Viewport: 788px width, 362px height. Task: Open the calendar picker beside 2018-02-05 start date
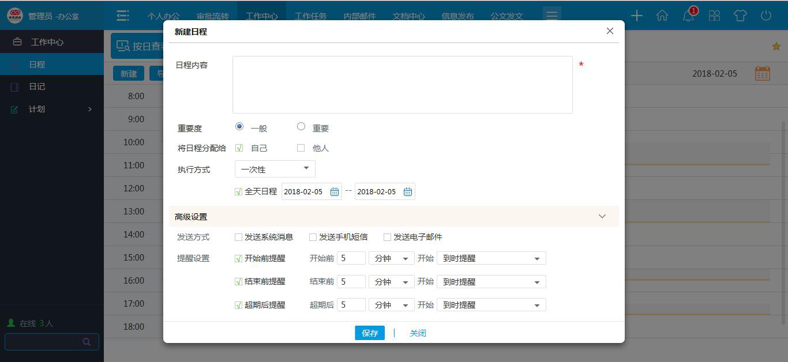click(334, 191)
